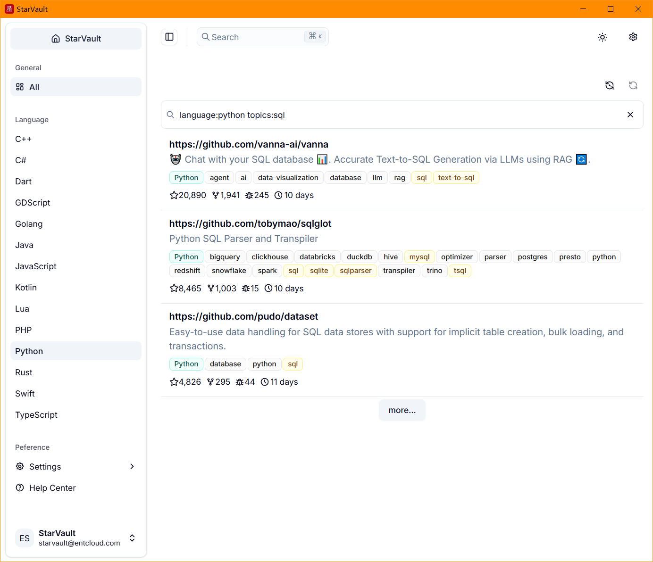
Task: Click the duckdb topic tag
Action: click(x=359, y=257)
